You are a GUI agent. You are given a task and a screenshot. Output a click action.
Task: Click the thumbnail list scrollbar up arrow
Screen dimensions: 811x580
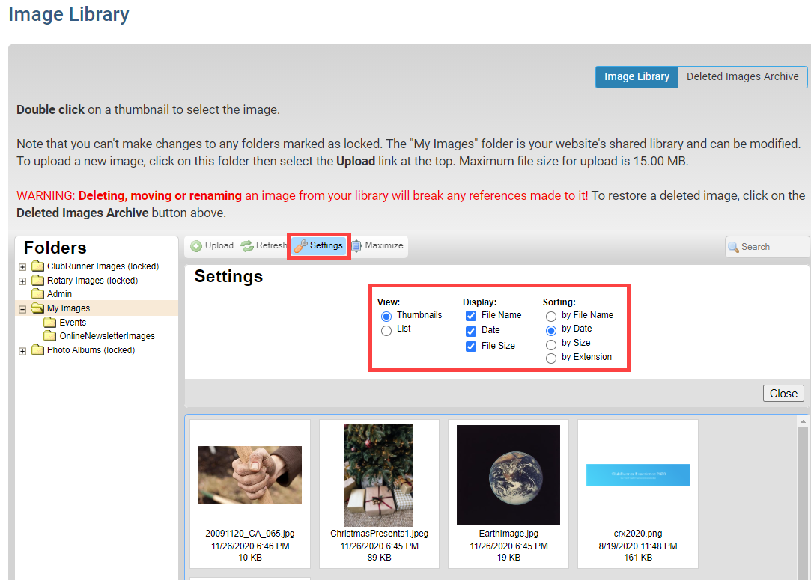(803, 421)
